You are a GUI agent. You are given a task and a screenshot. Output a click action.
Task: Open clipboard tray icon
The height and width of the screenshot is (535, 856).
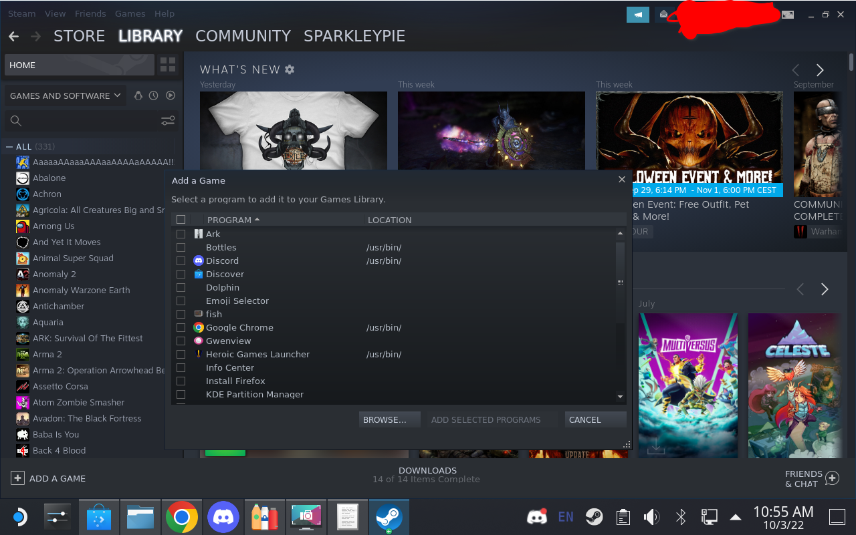pyautogui.click(x=623, y=516)
